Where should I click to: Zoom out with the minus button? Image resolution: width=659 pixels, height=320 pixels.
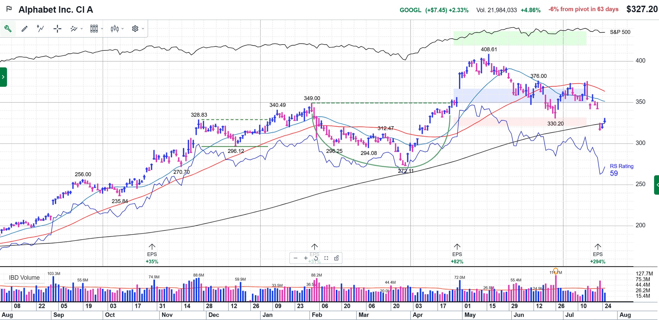(295, 258)
